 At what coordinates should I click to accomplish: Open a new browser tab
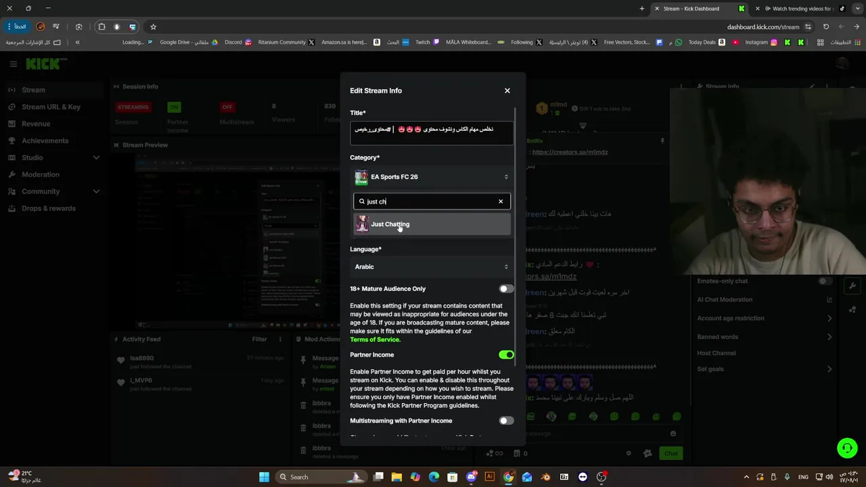(x=641, y=9)
